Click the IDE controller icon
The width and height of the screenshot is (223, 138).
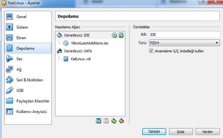click(59, 35)
